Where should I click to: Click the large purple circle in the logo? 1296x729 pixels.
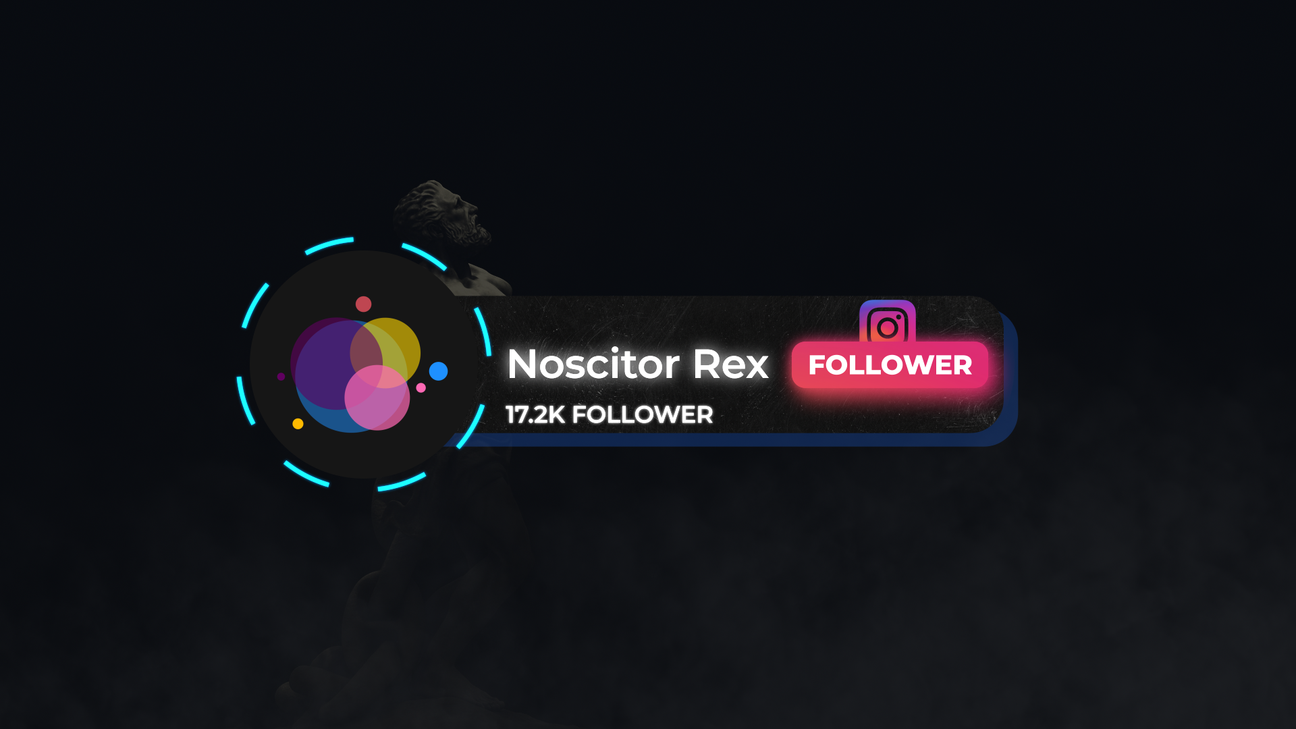coord(327,361)
